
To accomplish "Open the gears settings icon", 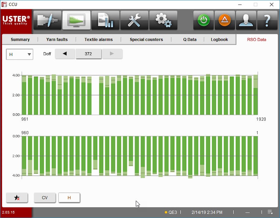I will pos(163,20).
